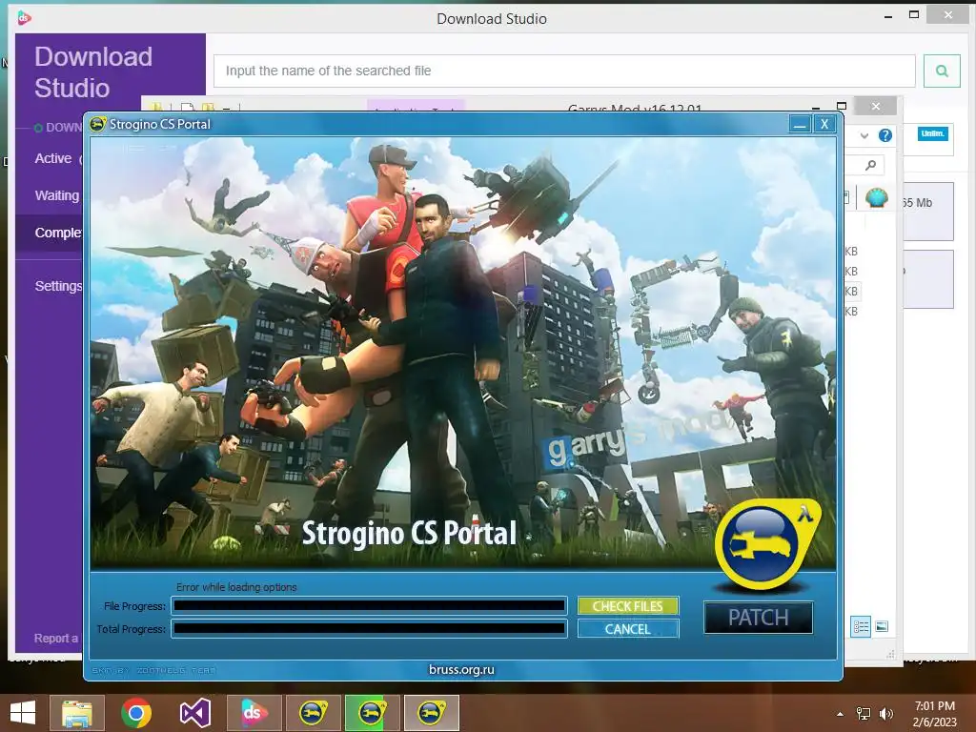Open the taskbar clock showing 7:01 PM
The width and height of the screenshot is (976, 732).
[x=934, y=714]
